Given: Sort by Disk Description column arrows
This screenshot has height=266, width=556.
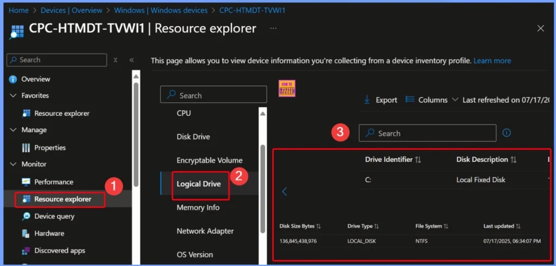Looking at the screenshot, I should point(513,160).
